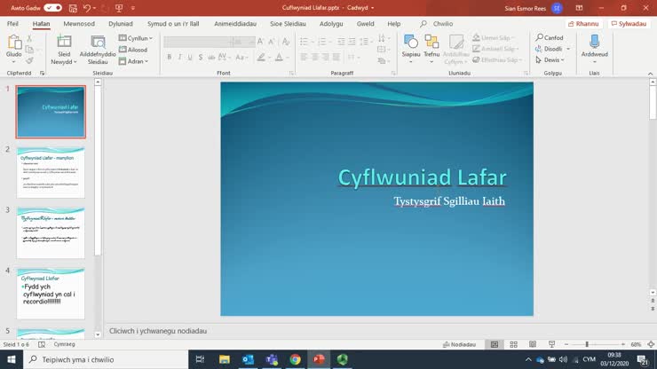
Task: Open the Cynllun layout dropdown
Action: point(135,38)
